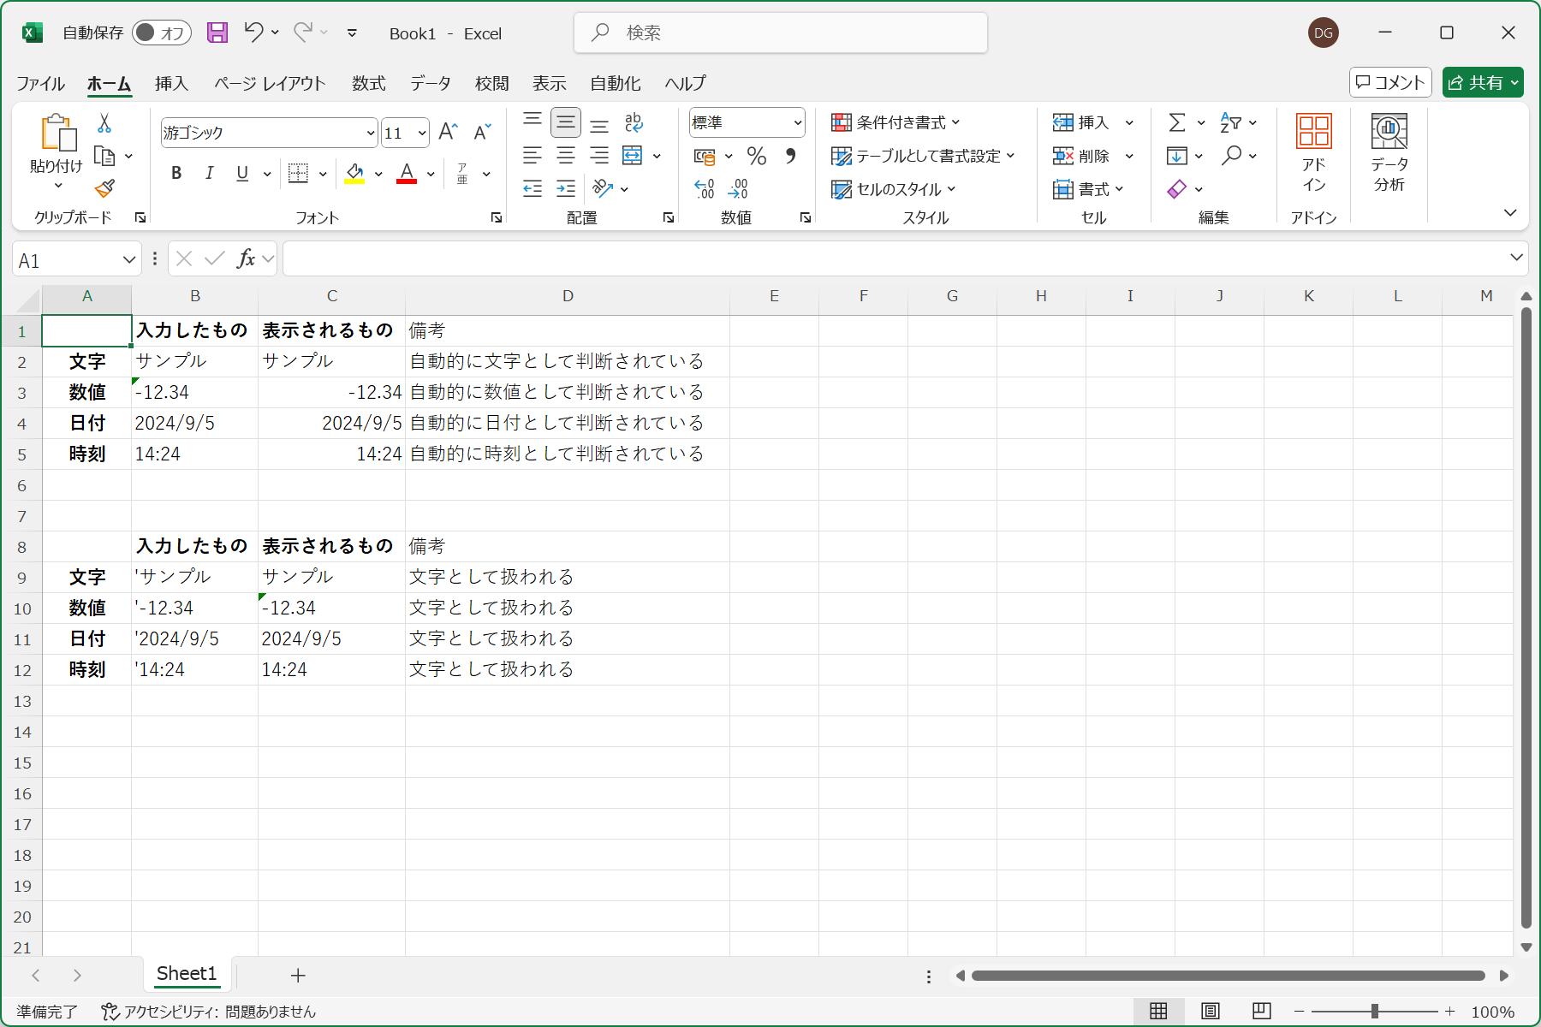The image size is (1541, 1027).
Task: Click the search box in title bar
Action: pos(781,33)
